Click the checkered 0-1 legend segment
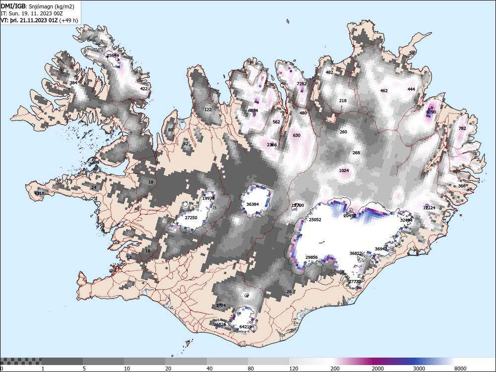Screen dimensions: 496x372 click(21, 361)
